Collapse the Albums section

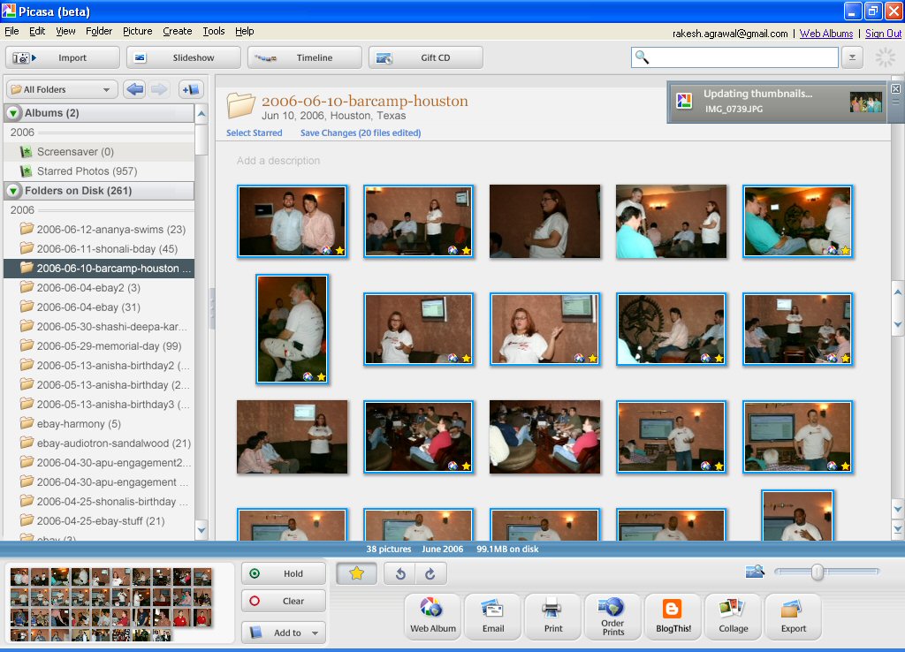(14, 113)
